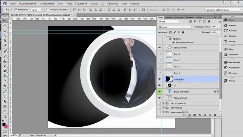This screenshot has width=243, height=137.
Task: Select the Path Selection tool
Action: coord(5,101)
